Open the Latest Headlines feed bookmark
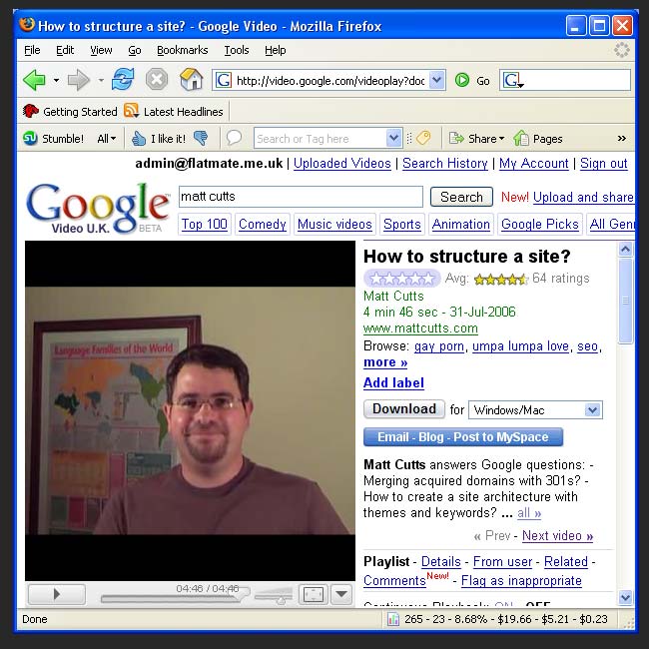This screenshot has width=649, height=649. (174, 112)
